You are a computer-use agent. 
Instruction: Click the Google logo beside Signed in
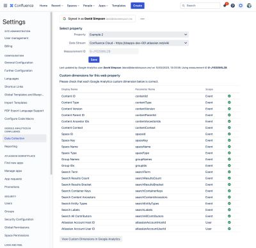[65, 19]
